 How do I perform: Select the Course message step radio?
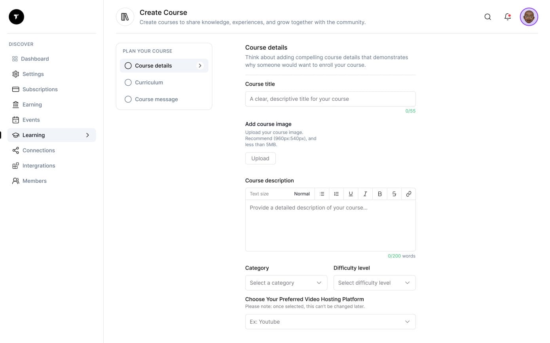[x=128, y=99]
